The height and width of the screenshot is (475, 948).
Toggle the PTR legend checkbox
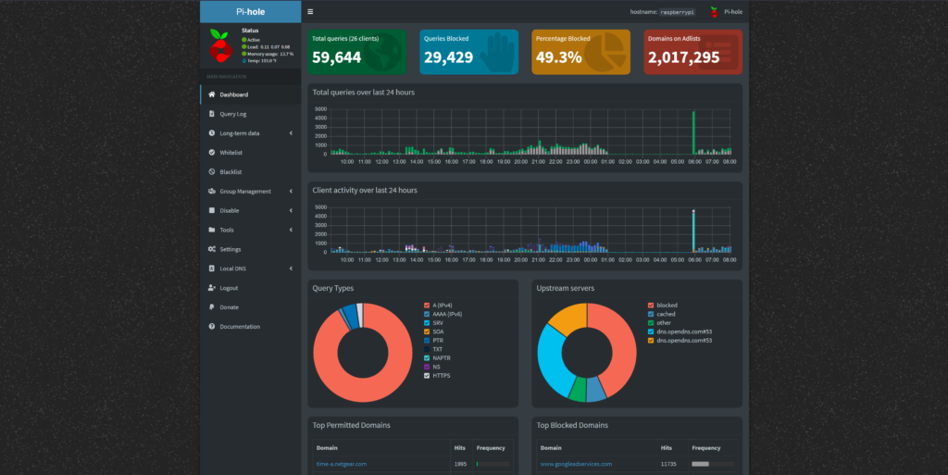pos(427,340)
